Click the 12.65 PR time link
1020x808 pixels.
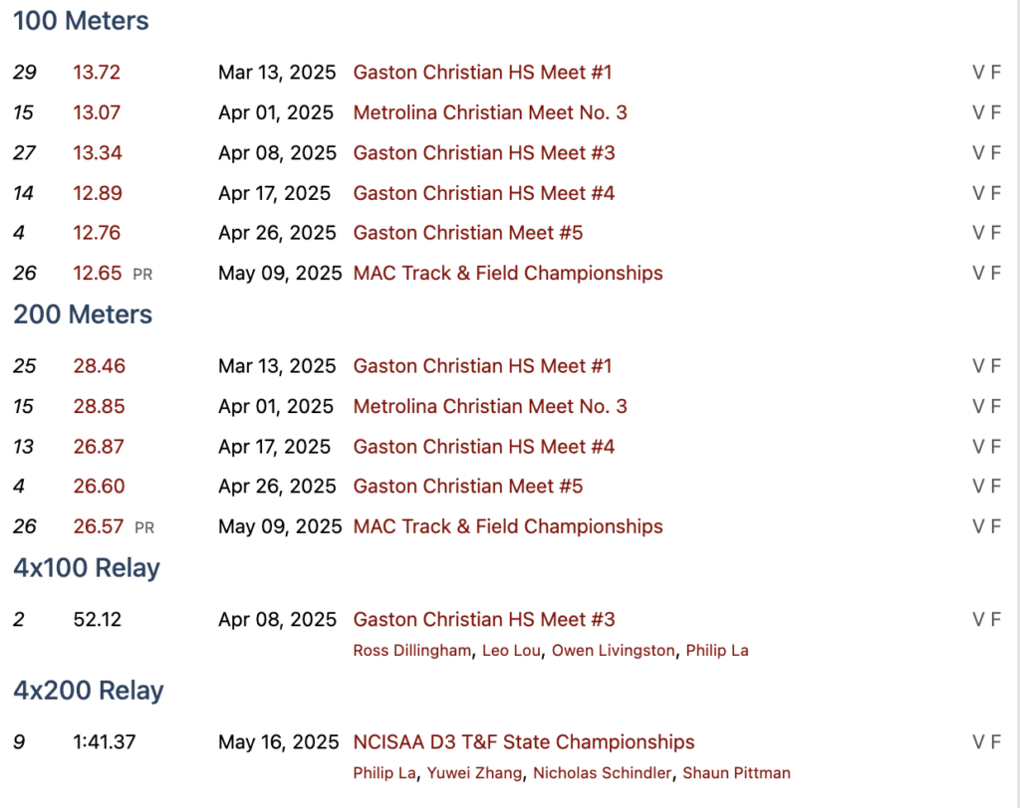(97, 274)
